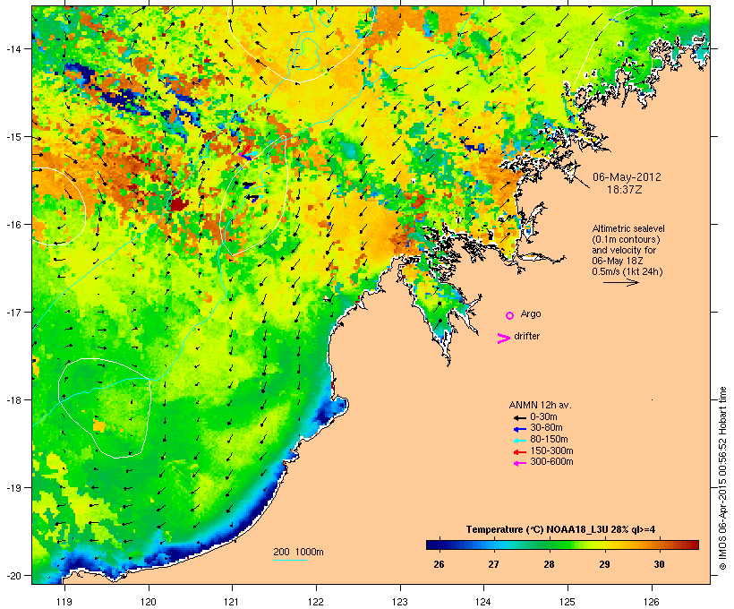Screen dimensions: 734x609
Task: Click the IMOS copyright timestamp text
Action: coord(723,478)
